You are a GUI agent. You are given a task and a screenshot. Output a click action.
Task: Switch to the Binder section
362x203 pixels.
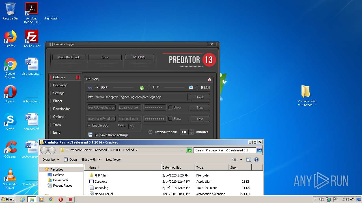[x=57, y=101]
